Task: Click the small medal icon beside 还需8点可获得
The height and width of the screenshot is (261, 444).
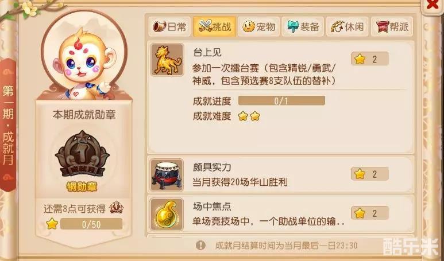Action: 117,208
